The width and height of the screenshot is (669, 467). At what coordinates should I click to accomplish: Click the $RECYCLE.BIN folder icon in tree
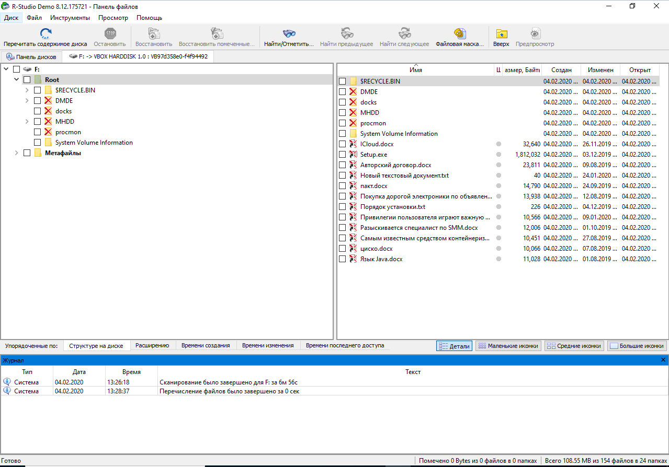[49, 90]
